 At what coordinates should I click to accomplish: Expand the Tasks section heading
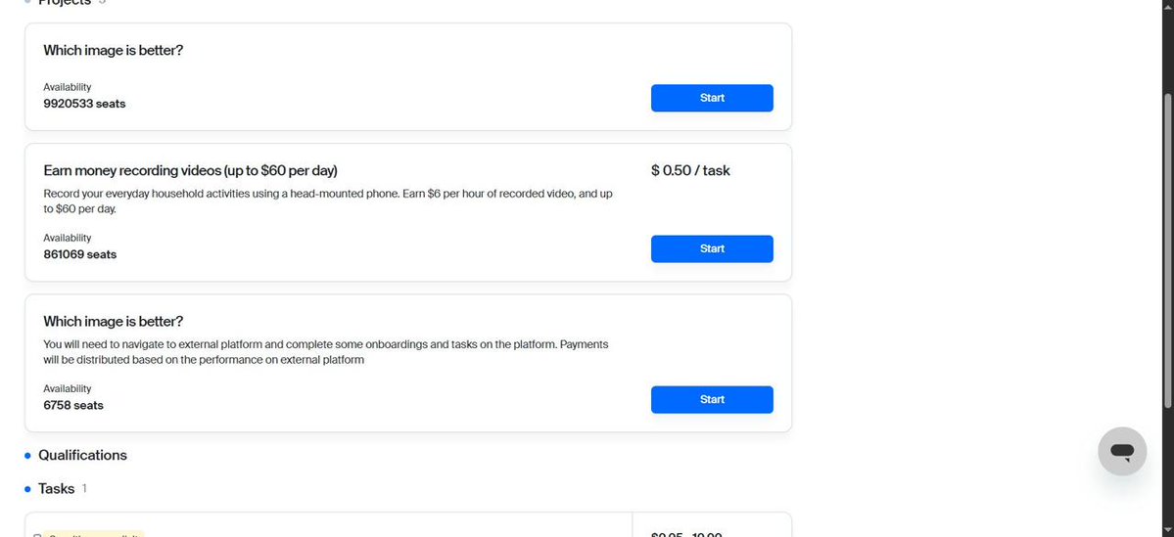56,489
